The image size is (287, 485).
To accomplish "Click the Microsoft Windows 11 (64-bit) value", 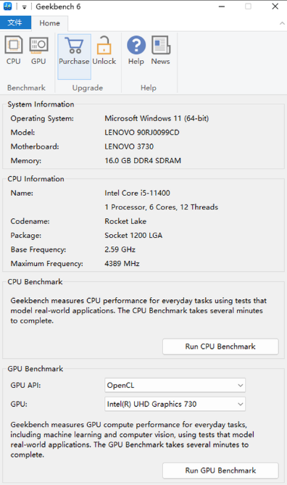I will 157,118.
